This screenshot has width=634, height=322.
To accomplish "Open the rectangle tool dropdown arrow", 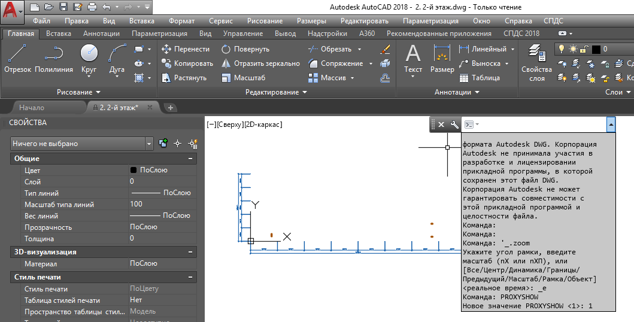I will (x=149, y=49).
